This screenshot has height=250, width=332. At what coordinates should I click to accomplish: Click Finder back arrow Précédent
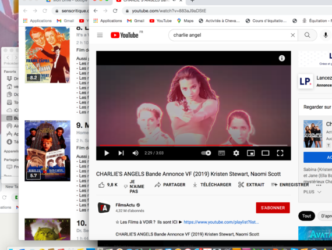click(x=8, y=58)
